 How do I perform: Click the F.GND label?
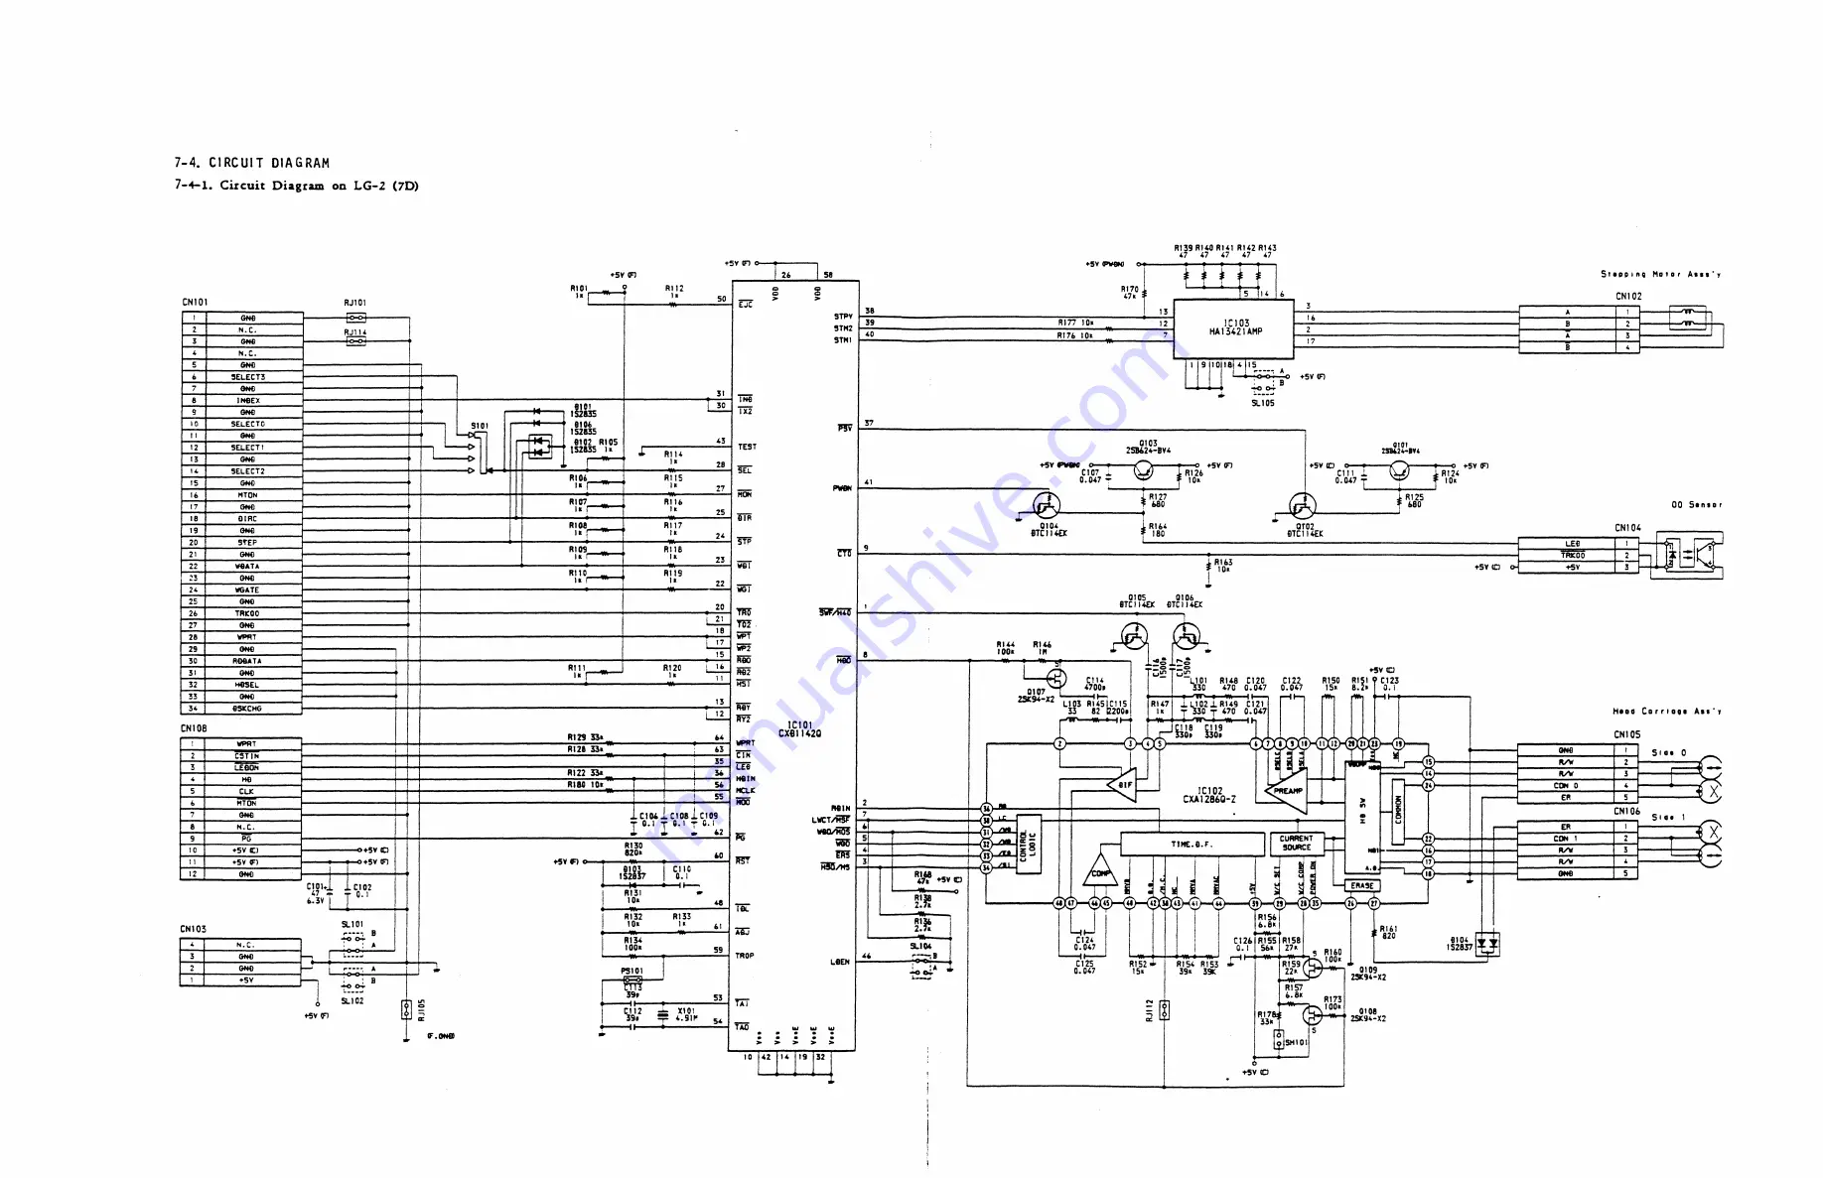click(441, 1036)
